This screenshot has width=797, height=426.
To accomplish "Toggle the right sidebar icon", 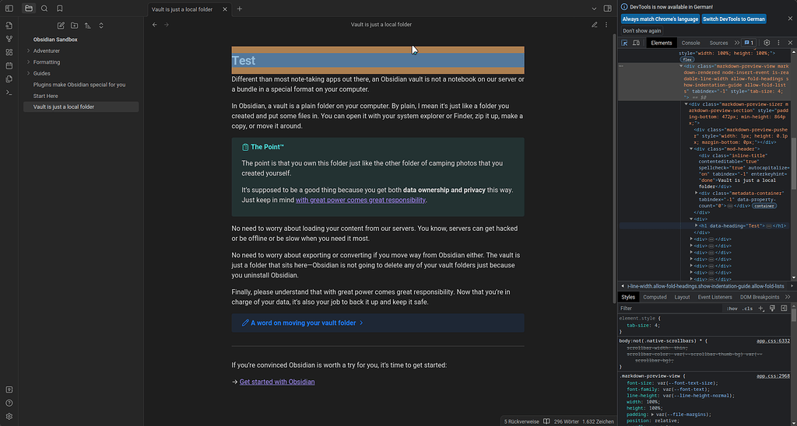I will 607,9.
